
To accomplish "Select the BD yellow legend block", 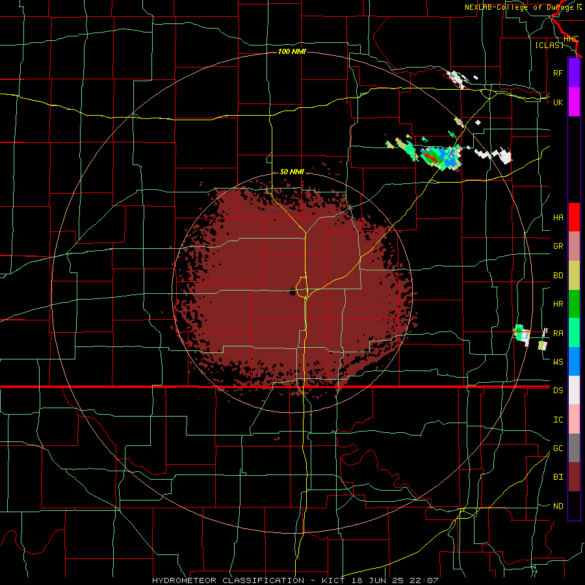I will (574, 276).
